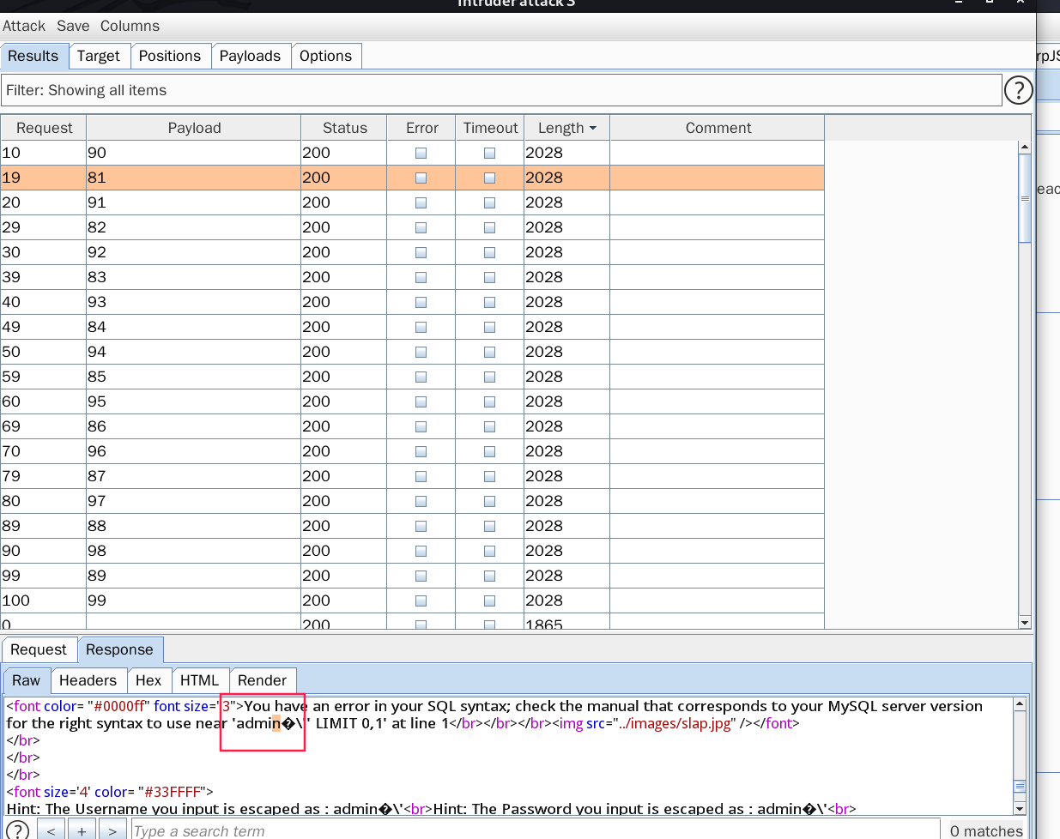Switch to the Positions tab

tap(170, 56)
